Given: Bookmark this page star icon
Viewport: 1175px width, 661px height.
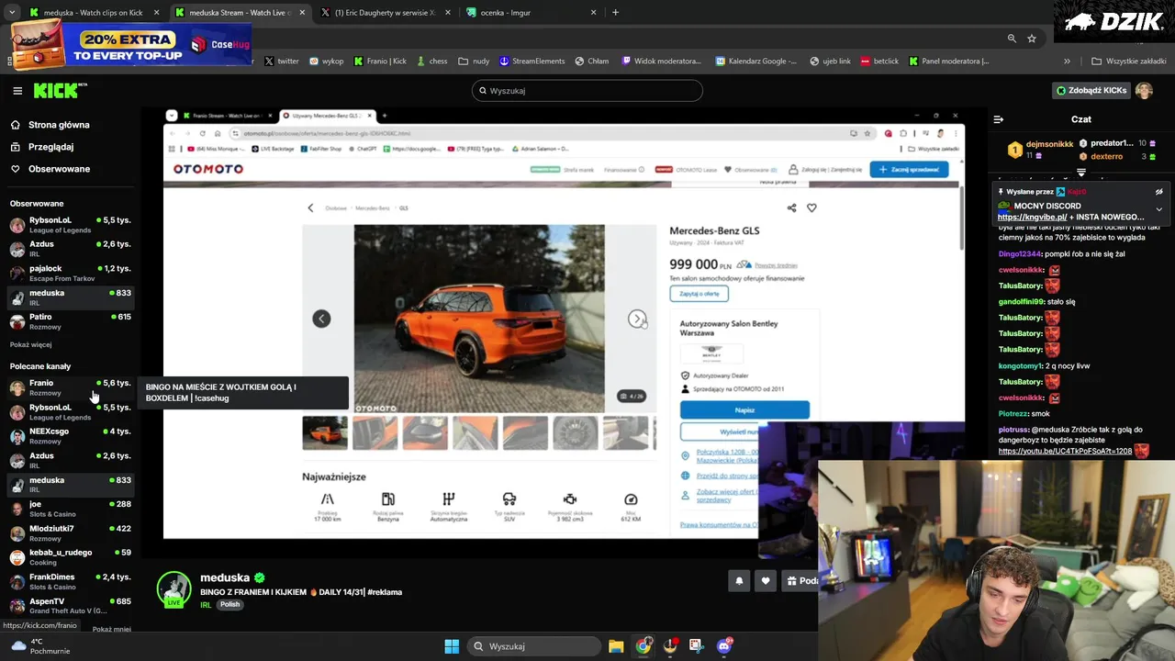Looking at the screenshot, I should click(x=1032, y=39).
